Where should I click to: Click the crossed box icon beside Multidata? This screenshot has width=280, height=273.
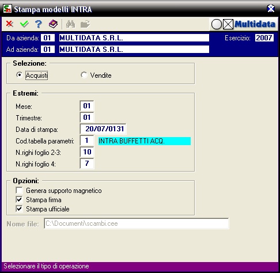[x=228, y=24]
